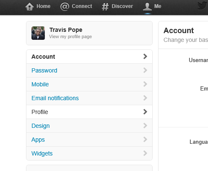
Task: Click the Home house icon
Action: (29, 6)
